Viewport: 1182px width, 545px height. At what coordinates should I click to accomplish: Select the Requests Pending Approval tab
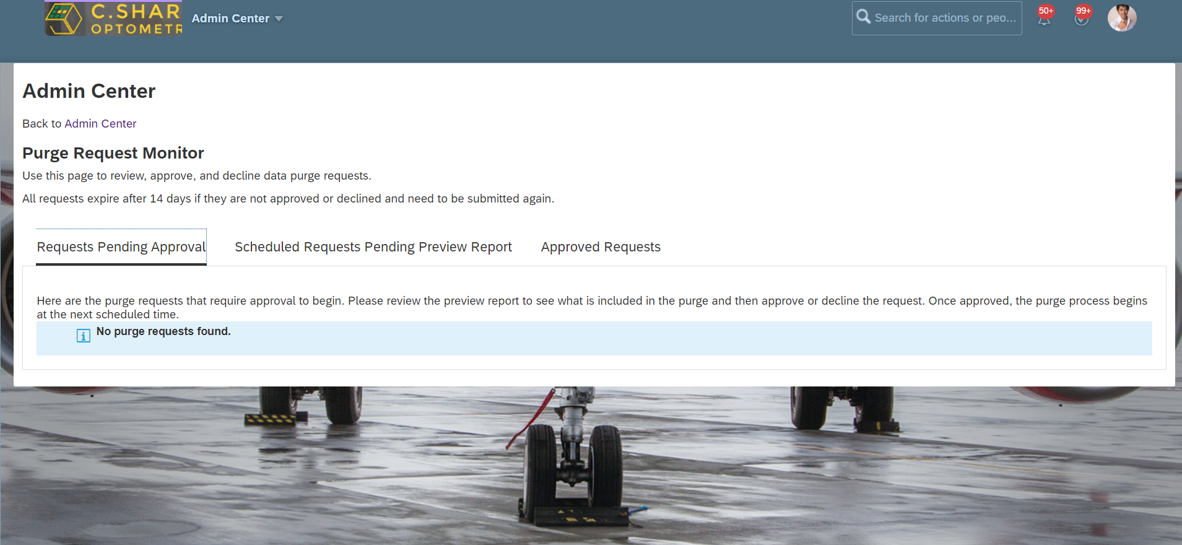121,247
